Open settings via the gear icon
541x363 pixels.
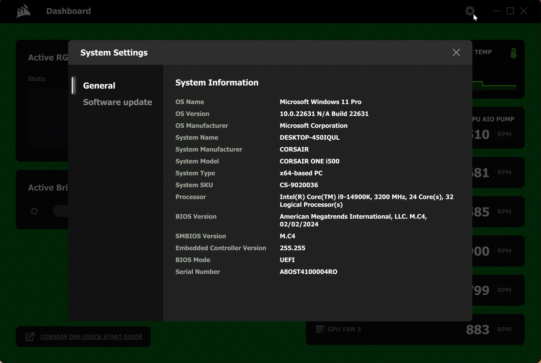click(x=470, y=11)
